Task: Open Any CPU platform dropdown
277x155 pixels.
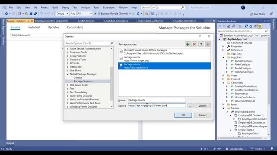Action: pyautogui.click(x=81, y=13)
